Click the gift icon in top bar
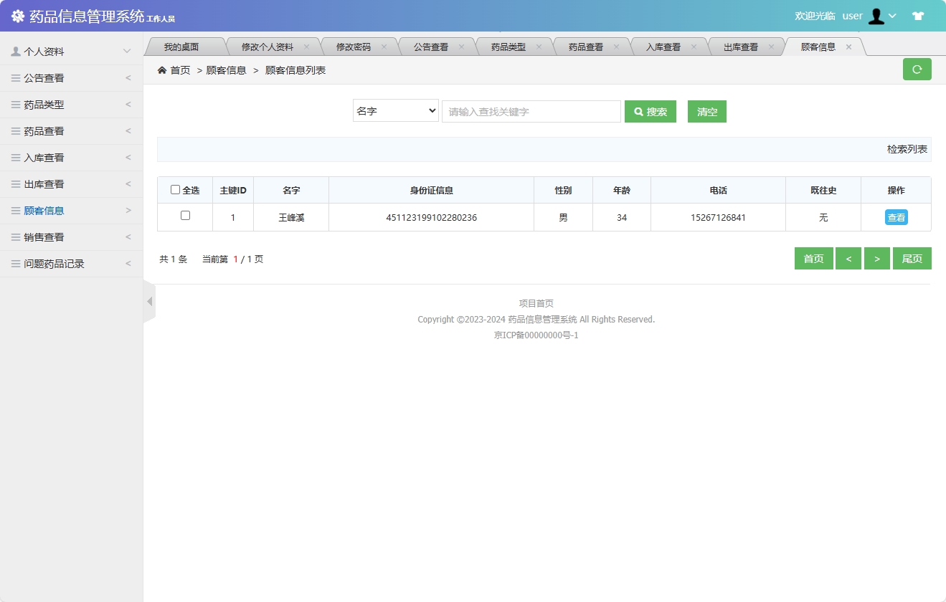The height and width of the screenshot is (602, 946). pos(918,15)
